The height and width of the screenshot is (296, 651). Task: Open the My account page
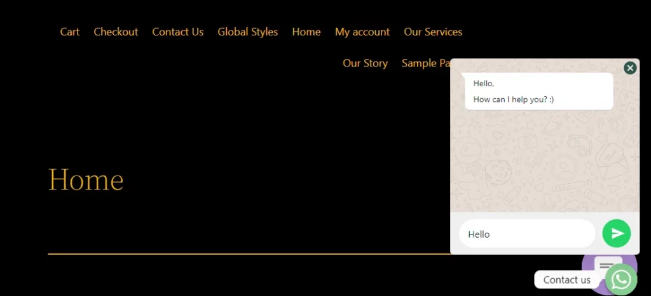pyautogui.click(x=362, y=32)
